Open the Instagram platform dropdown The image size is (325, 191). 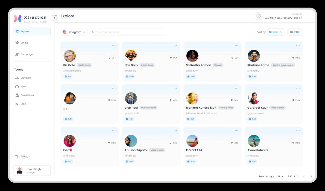tap(74, 32)
